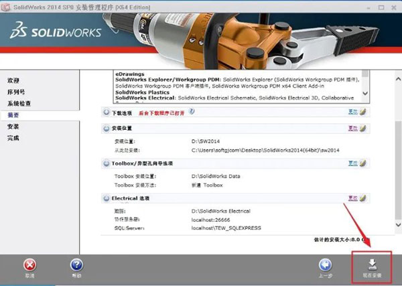
Task: Collapse the Toolbox/异型孔向导选项 section
Action: point(106,163)
